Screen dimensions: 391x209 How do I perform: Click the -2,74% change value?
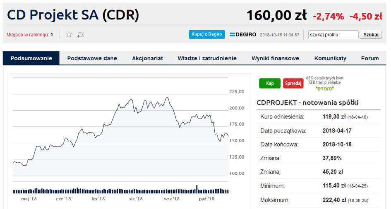click(329, 17)
